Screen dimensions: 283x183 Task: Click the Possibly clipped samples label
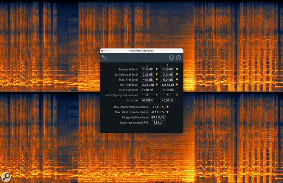click(122, 95)
